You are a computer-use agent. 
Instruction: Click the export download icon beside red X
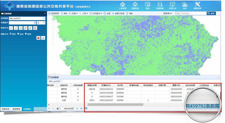pyautogui.click(x=43, y=38)
